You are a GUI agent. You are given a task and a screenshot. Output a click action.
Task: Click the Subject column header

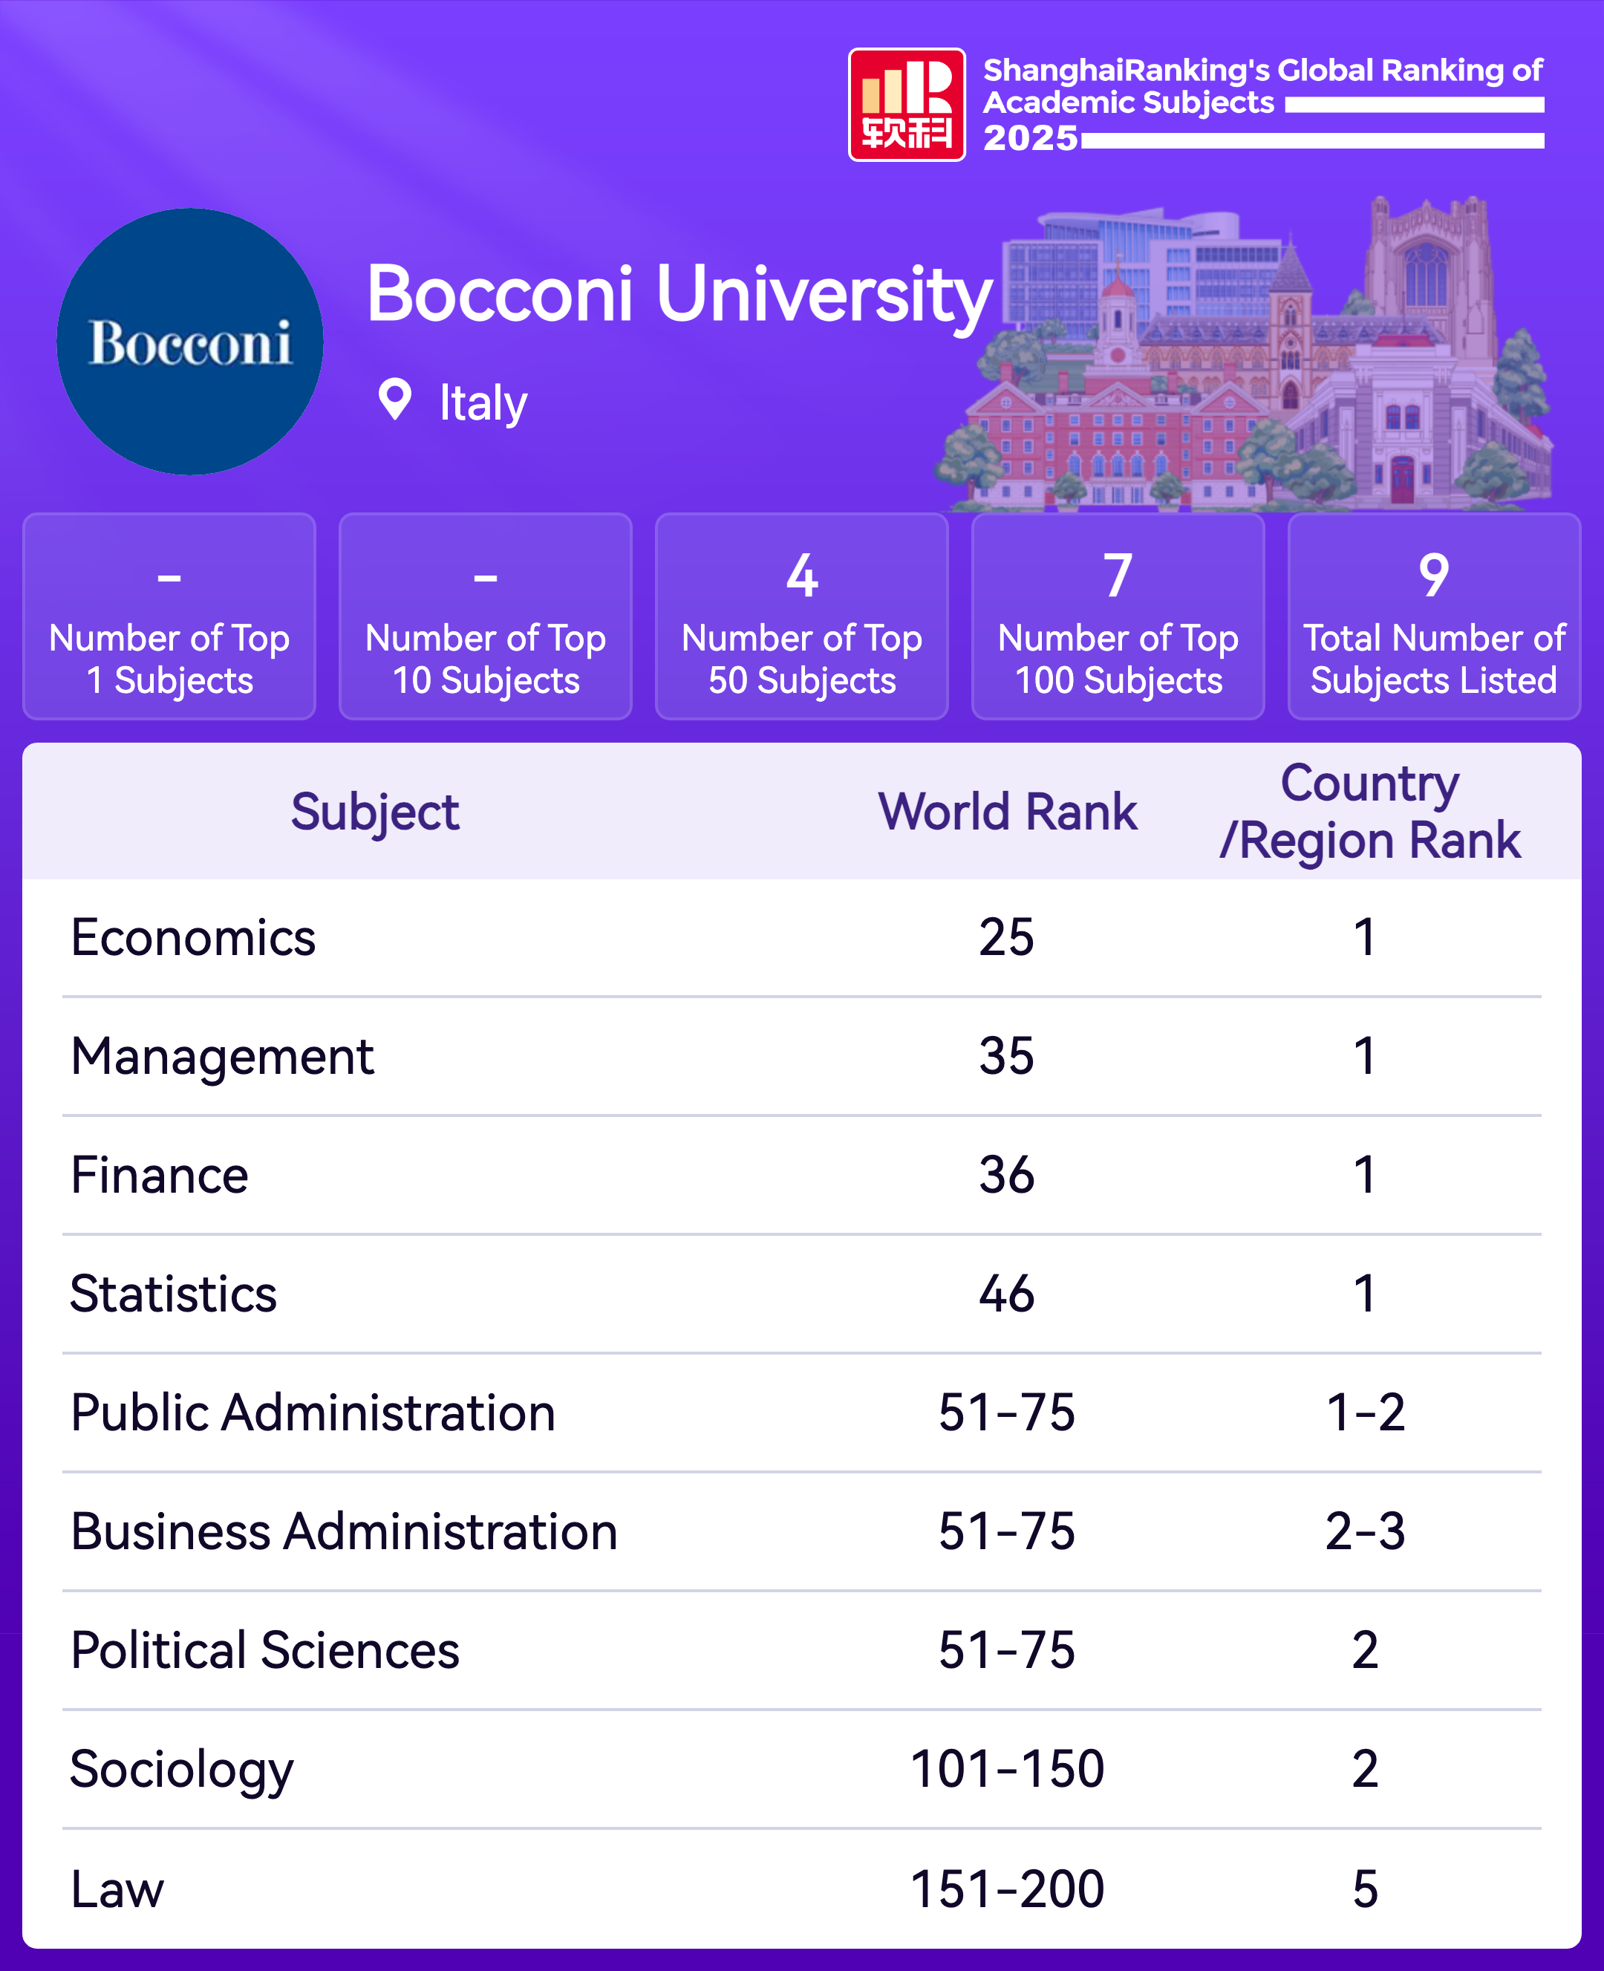pyautogui.click(x=374, y=812)
